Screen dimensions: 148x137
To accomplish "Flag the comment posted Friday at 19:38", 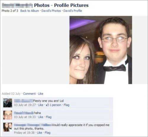I will click(48, 133).
